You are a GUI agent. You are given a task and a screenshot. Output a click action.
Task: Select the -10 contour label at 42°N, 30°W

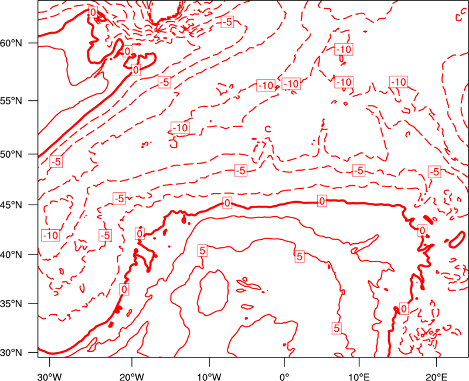50,236
